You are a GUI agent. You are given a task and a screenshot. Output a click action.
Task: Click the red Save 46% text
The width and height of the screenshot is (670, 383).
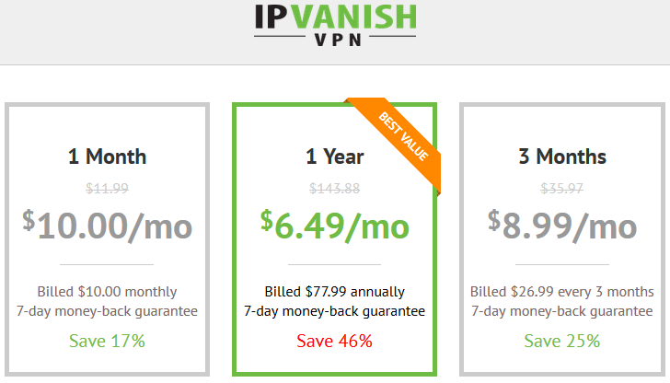coord(335,341)
